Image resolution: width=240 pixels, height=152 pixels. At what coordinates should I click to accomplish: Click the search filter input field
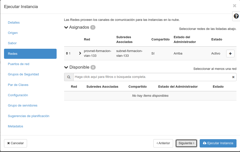click(x=150, y=77)
